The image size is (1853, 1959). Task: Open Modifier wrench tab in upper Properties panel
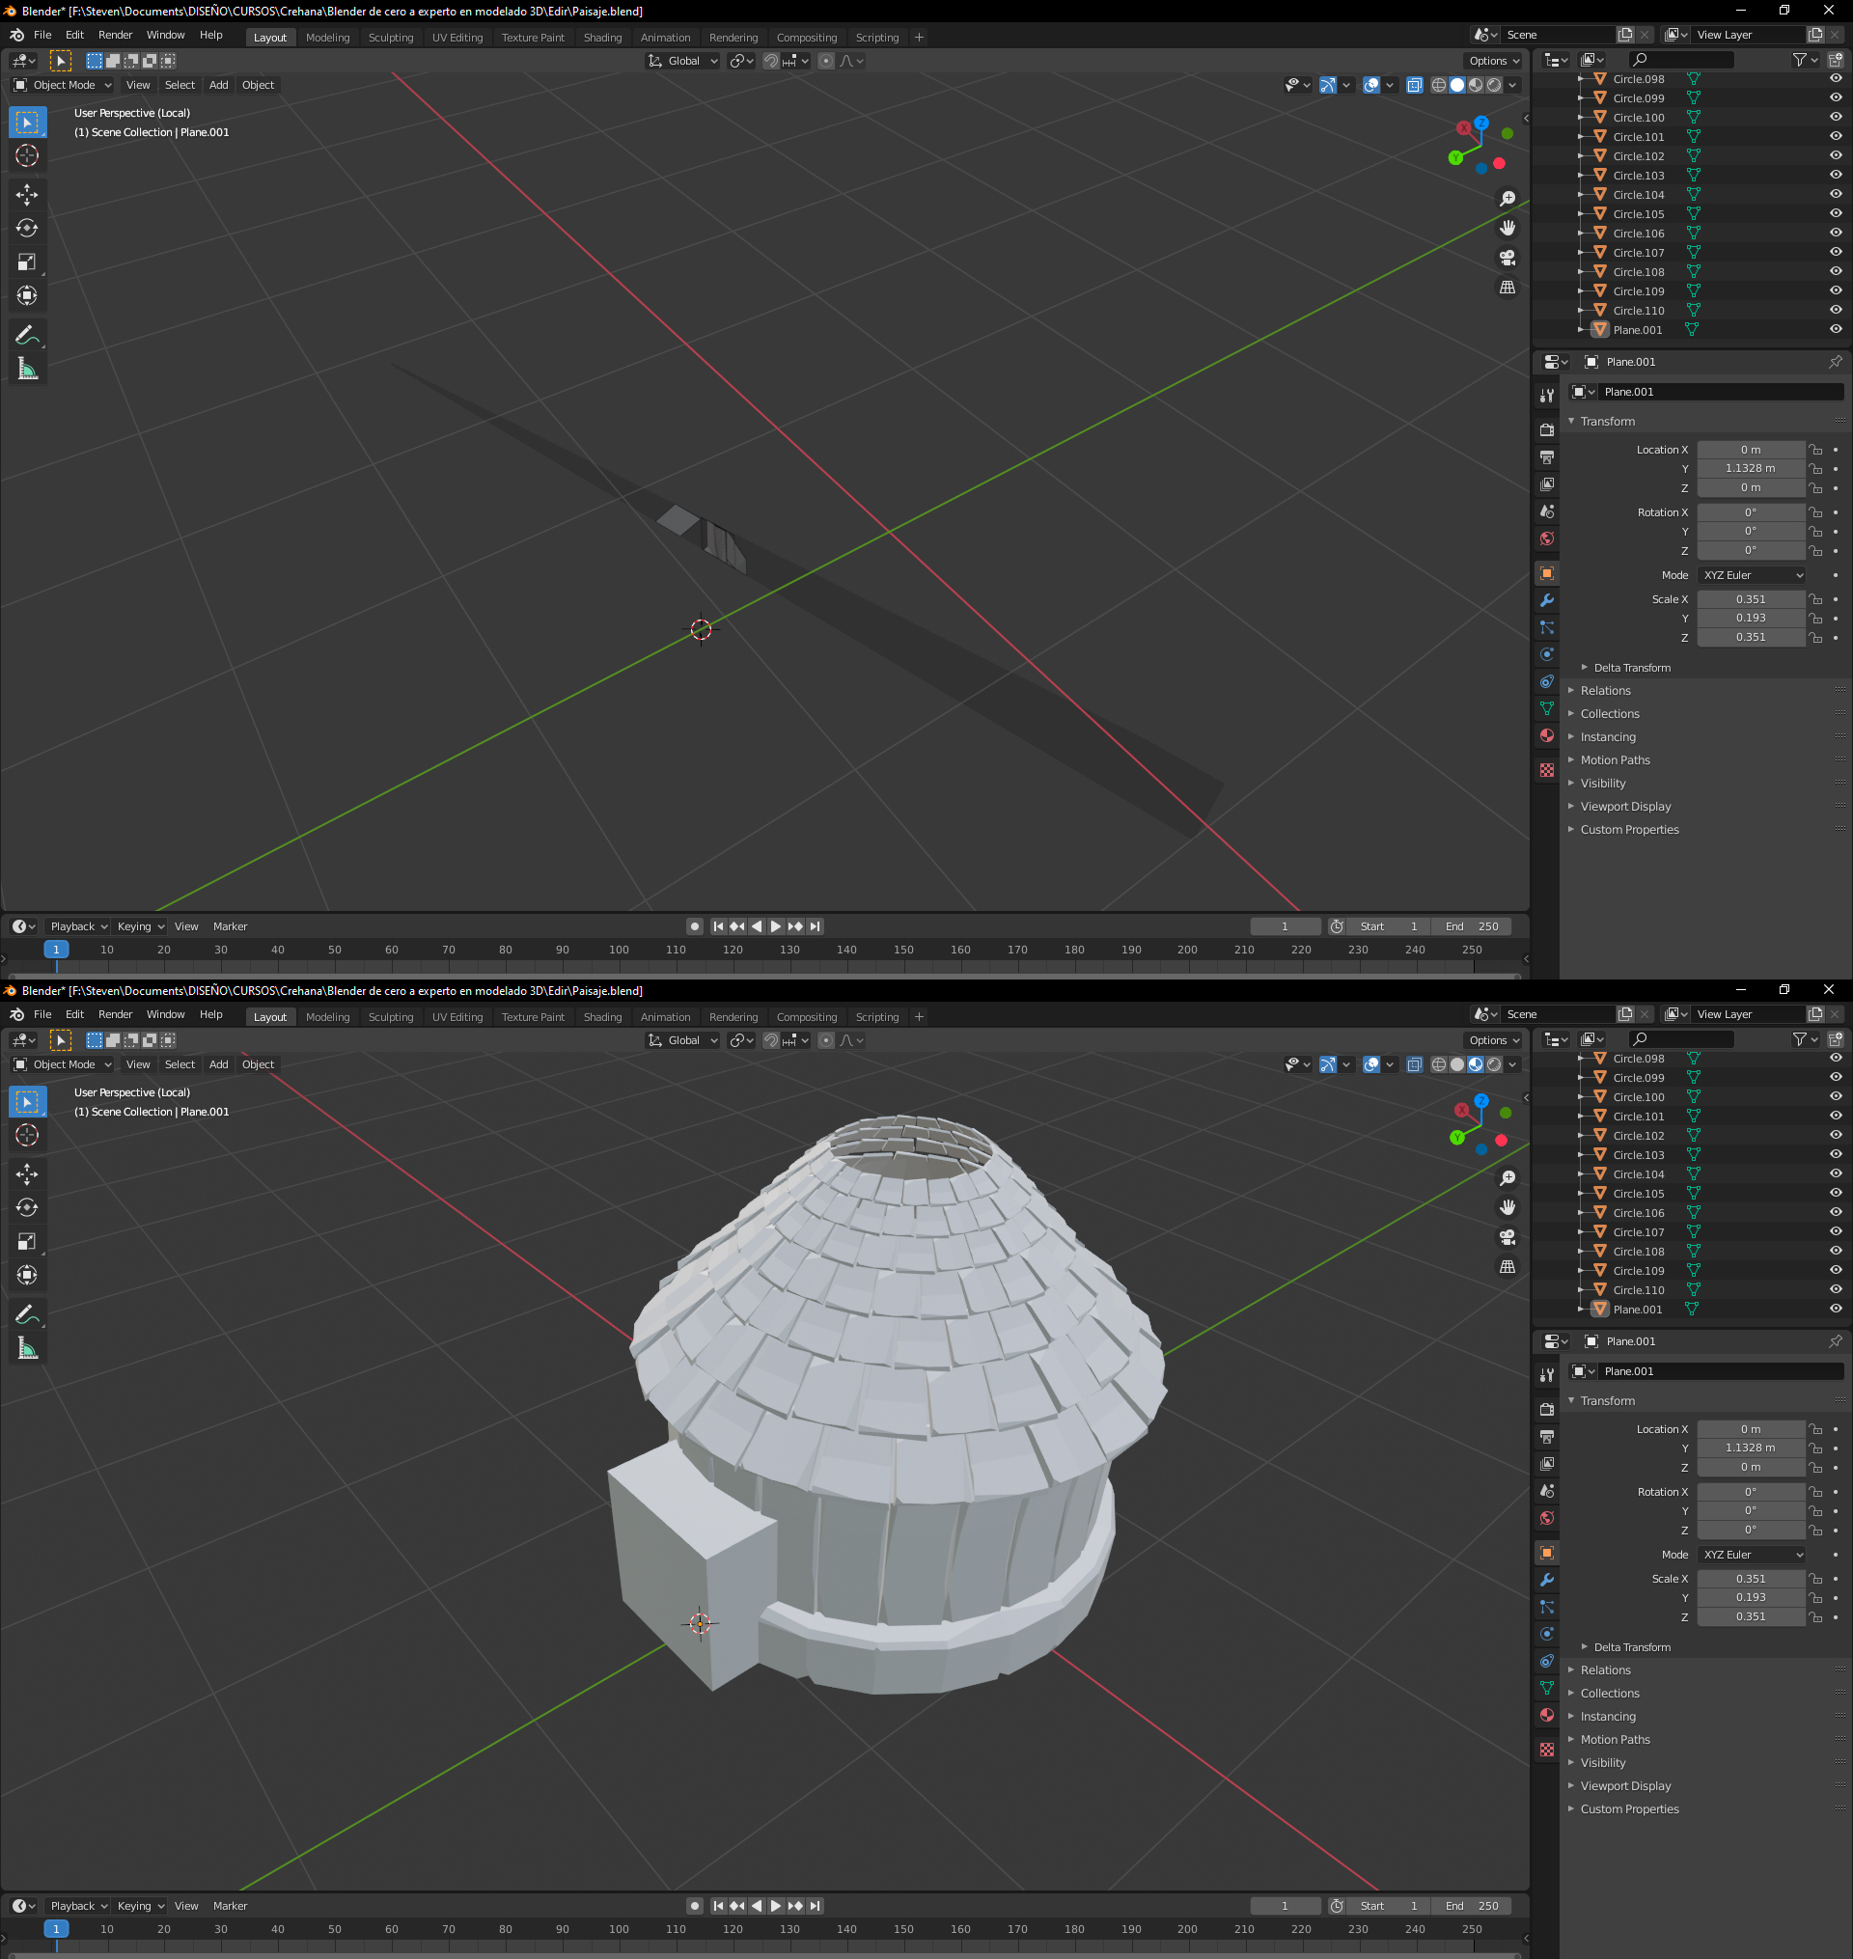pos(1547,600)
